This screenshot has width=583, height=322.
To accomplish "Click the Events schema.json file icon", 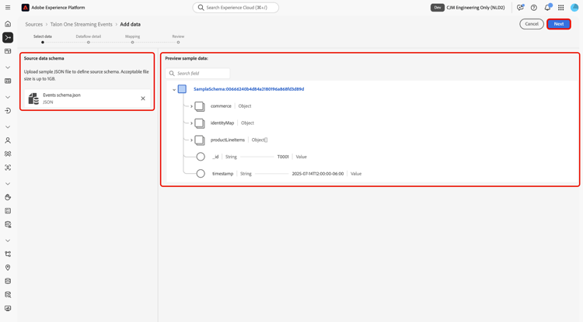I will pyautogui.click(x=33, y=99).
